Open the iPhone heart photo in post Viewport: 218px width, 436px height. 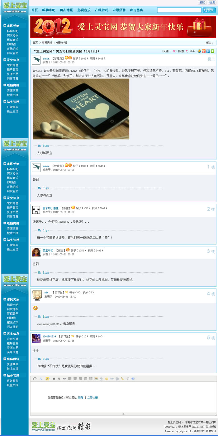[x=81, y=109]
